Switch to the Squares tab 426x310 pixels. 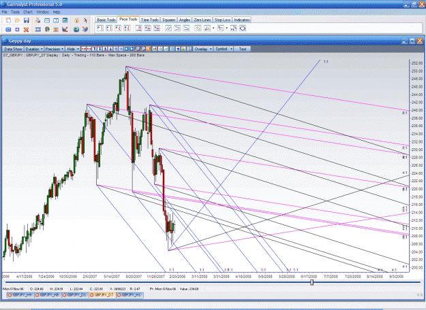click(x=169, y=20)
